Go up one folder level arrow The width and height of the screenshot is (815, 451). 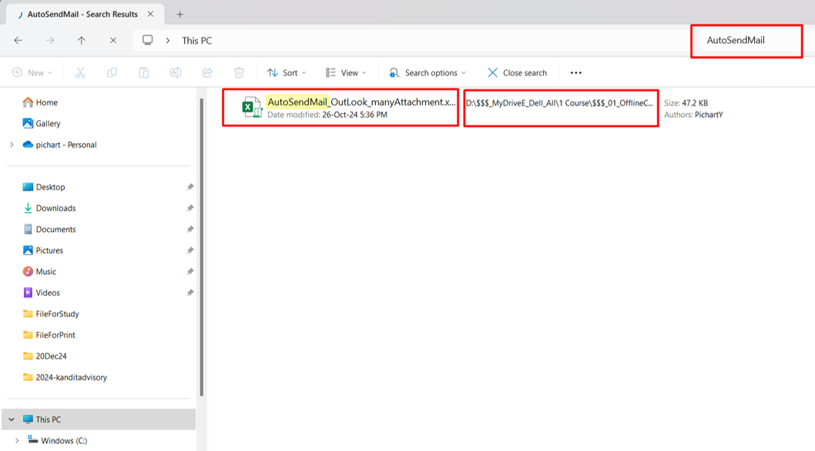[82, 41]
